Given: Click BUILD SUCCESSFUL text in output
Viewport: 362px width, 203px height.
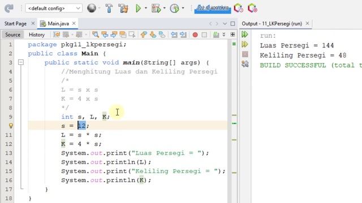Looking at the screenshot, I should point(293,65).
